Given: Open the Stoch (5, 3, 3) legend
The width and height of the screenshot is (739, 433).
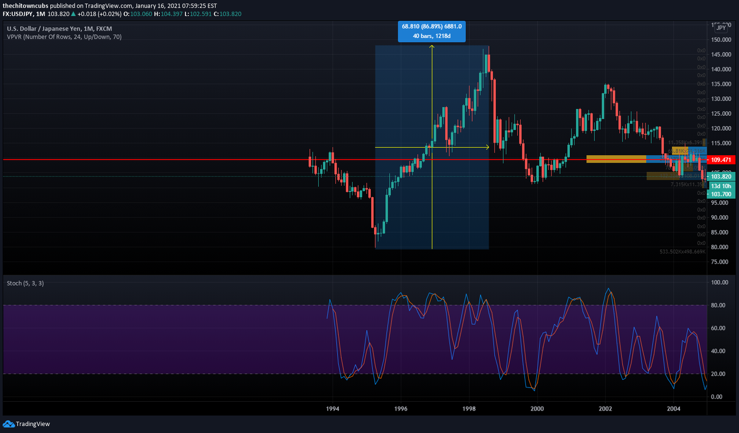Looking at the screenshot, I should (25, 284).
